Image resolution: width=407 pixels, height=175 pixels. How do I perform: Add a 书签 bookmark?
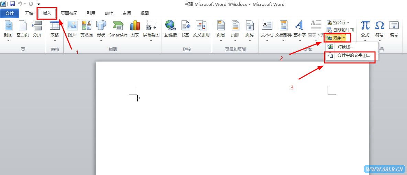(x=185, y=29)
